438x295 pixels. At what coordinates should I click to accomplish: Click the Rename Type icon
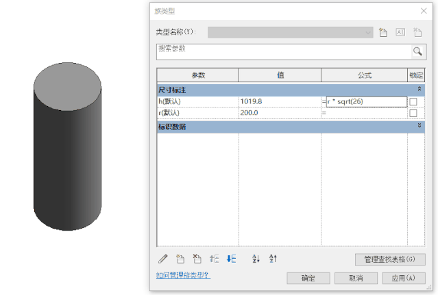(x=400, y=32)
